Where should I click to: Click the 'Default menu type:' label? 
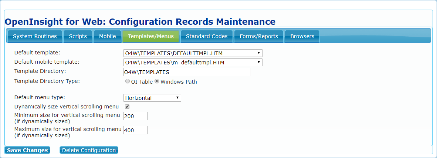pos(40,97)
